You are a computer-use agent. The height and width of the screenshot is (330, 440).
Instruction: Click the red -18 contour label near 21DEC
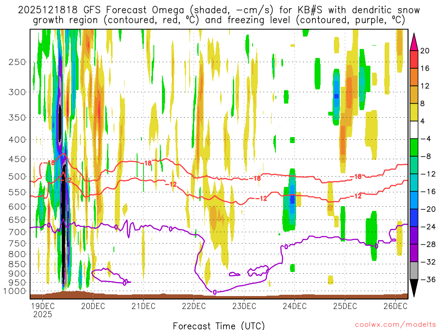click(146, 163)
